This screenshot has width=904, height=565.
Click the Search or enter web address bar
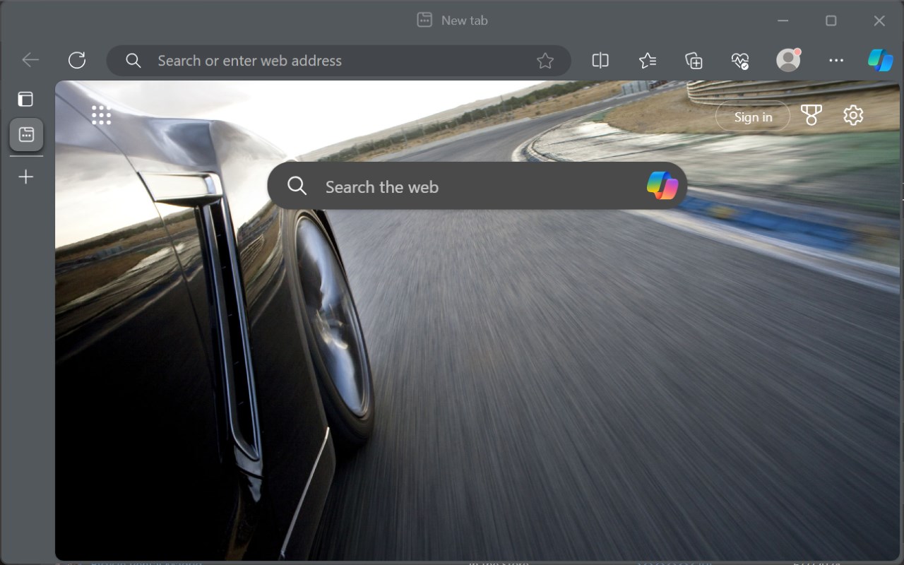coord(338,61)
